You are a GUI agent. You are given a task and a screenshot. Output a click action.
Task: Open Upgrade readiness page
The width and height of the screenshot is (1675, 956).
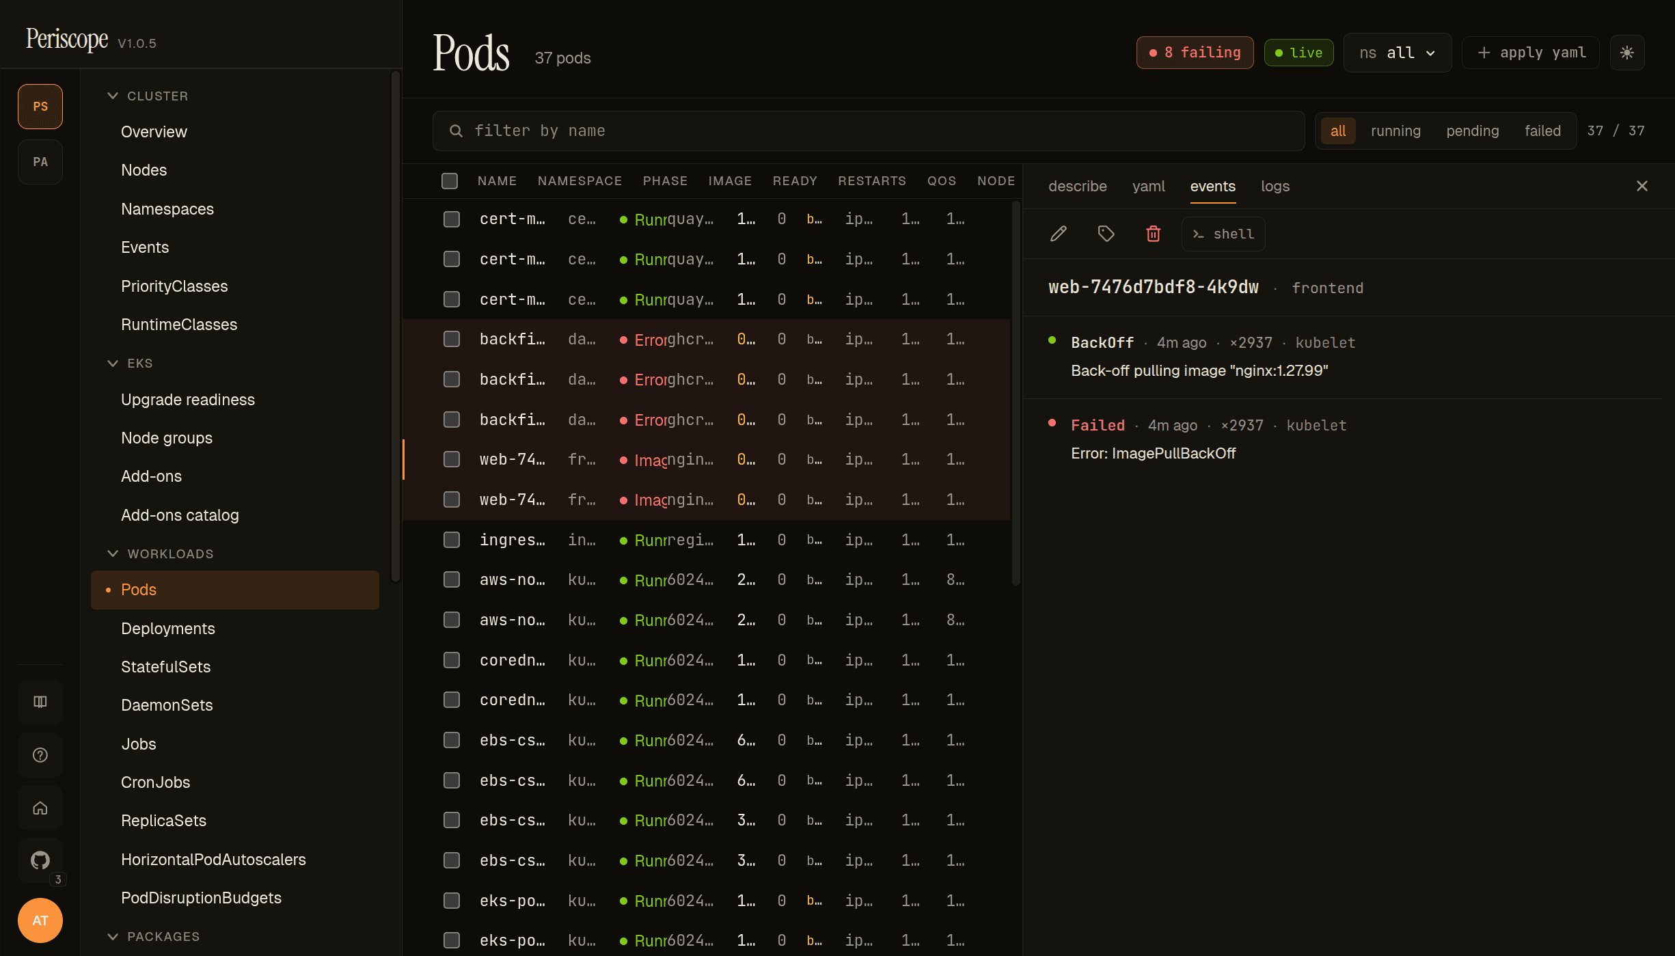(235, 400)
